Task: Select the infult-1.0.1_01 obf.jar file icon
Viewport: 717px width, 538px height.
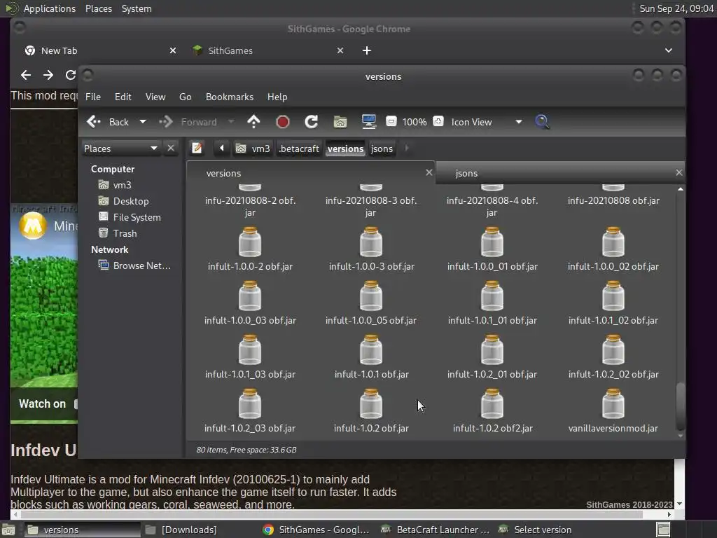Action: [x=492, y=296]
